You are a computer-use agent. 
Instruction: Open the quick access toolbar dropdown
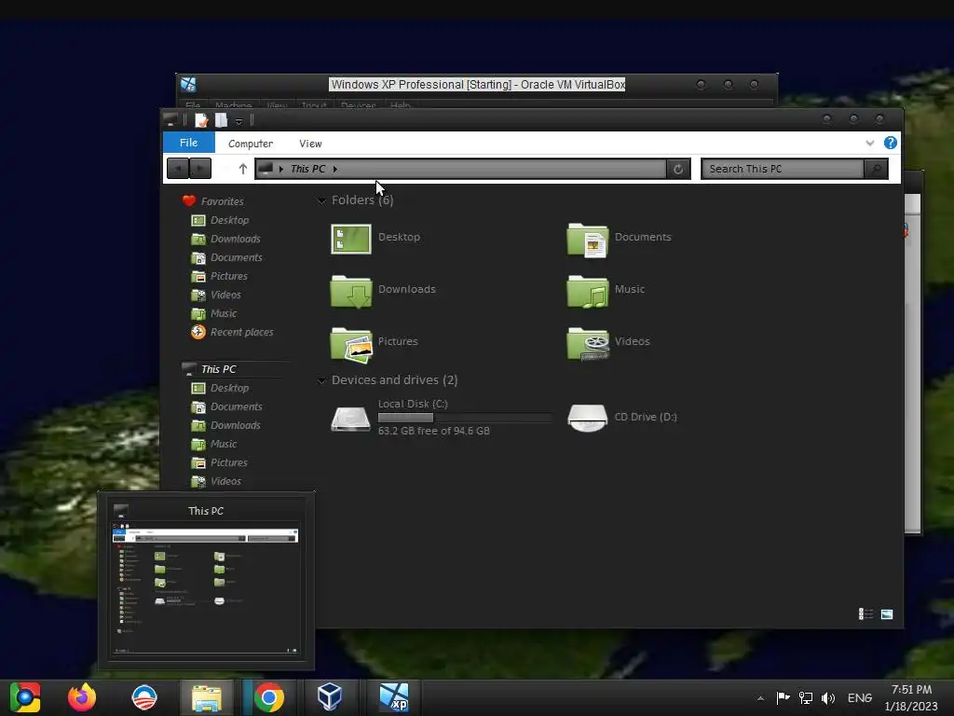point(239,122)
